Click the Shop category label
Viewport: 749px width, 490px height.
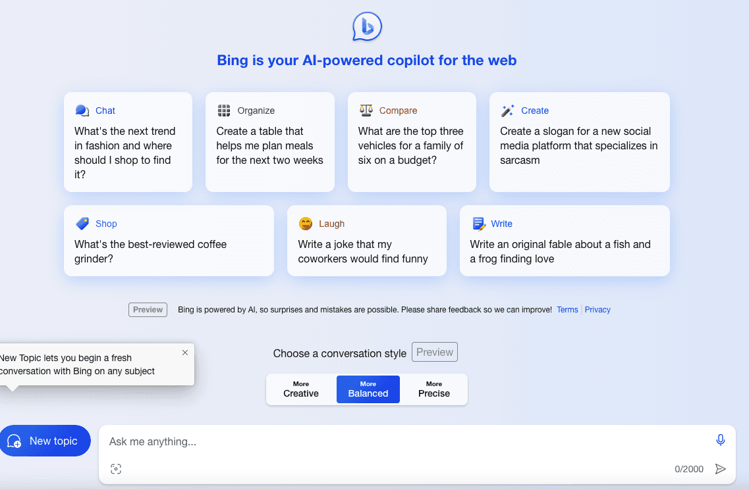pyautogui.click(x=106, y=224)
